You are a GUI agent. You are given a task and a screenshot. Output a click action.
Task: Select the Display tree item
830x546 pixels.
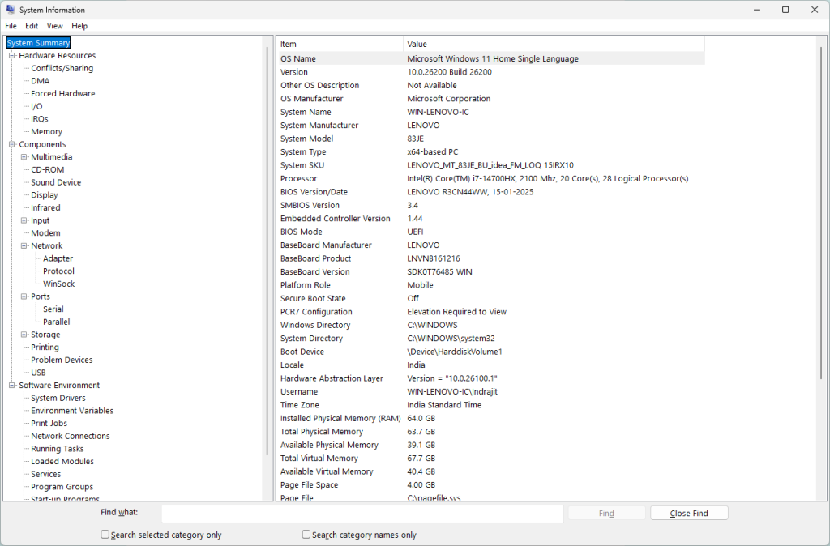(45, 195)
